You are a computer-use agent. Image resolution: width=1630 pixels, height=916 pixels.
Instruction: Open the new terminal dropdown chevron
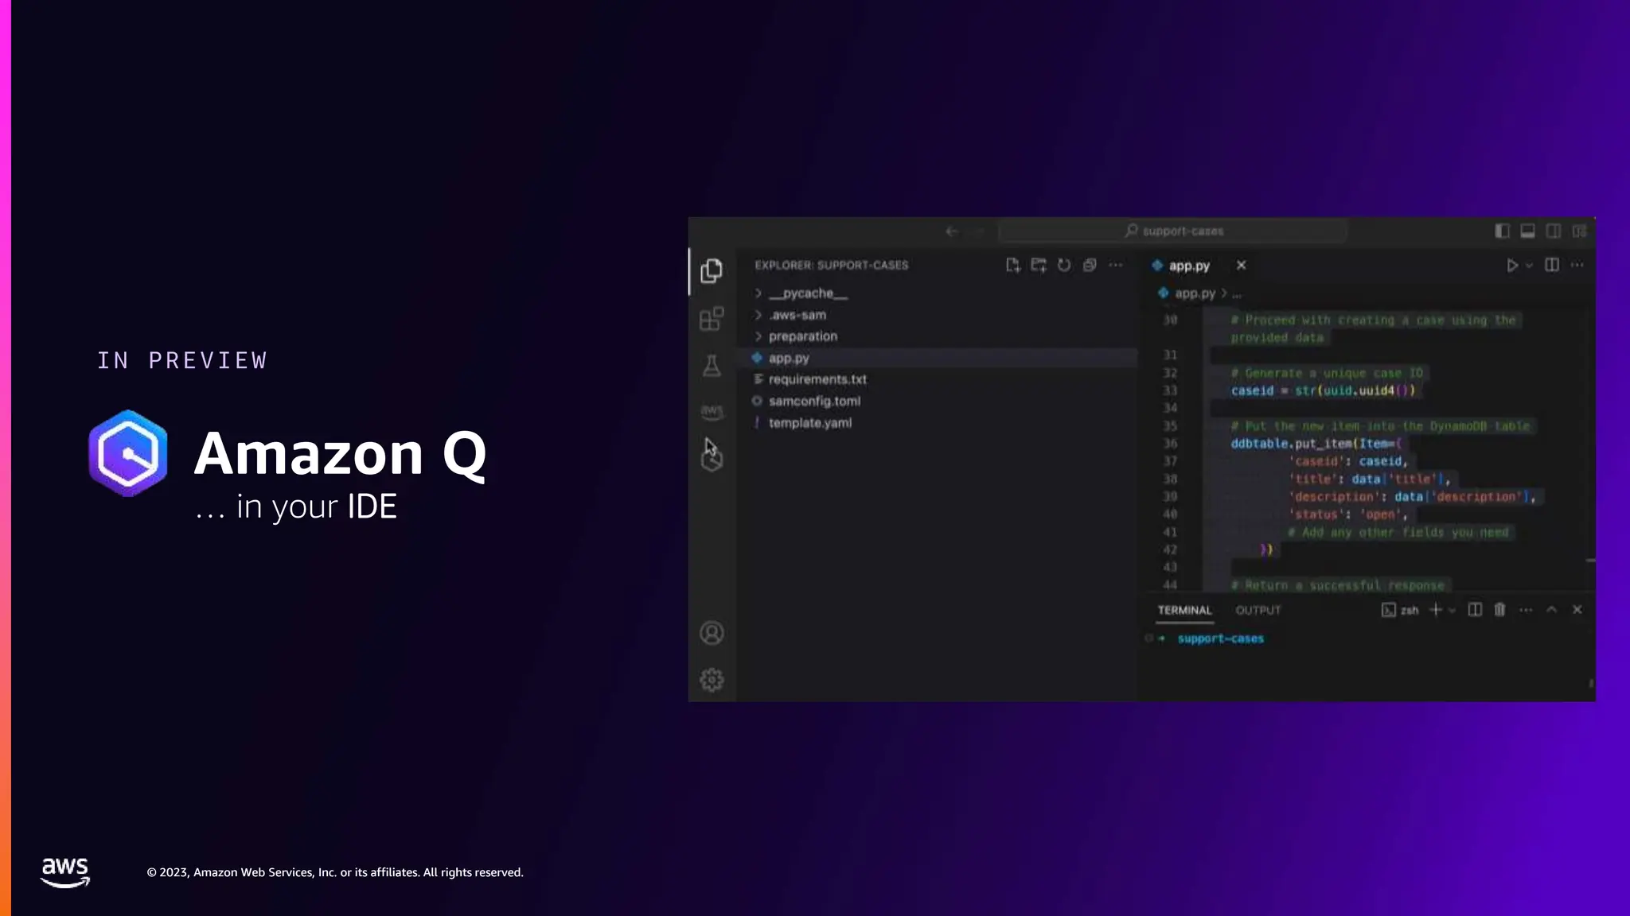pos(1452,611)
